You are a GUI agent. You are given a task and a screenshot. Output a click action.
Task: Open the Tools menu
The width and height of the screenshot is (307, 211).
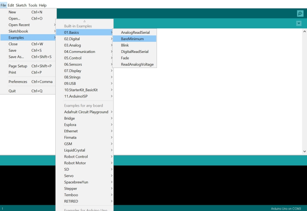33,5
